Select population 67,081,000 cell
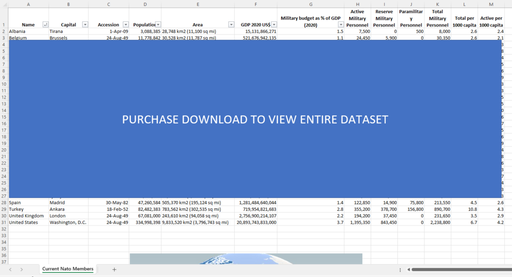This screenshot has height=277, width=512. (145, 216)
